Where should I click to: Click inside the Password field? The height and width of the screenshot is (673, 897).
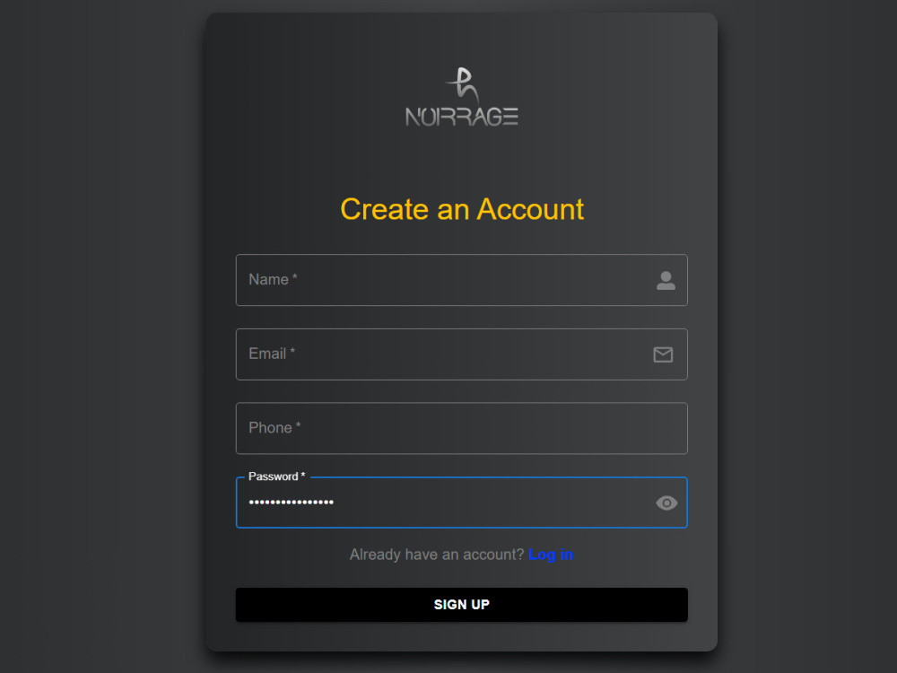tap(462, 503)
